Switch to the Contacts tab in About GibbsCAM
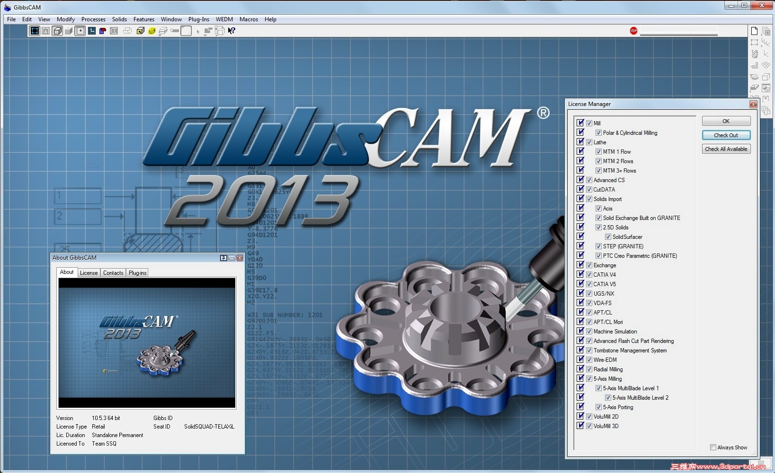Viewport: 775px width, 473px height. pos(113,272)
